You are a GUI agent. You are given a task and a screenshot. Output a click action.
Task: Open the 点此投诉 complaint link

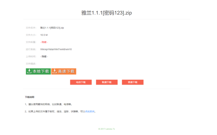(90, 111)
